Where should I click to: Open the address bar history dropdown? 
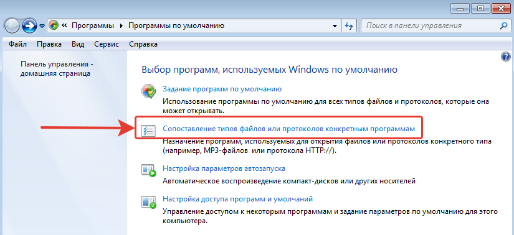pyautogui.click(x=335, y=26)
